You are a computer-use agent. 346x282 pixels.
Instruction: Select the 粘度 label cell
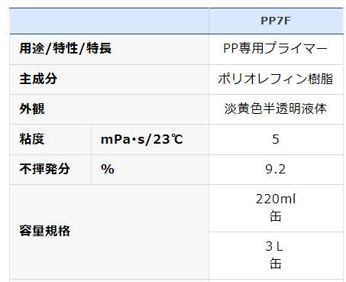click(x=50, y=139)
